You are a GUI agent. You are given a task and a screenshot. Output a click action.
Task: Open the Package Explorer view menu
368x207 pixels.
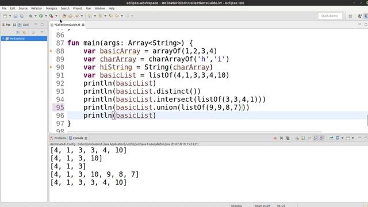click(42, 32)
